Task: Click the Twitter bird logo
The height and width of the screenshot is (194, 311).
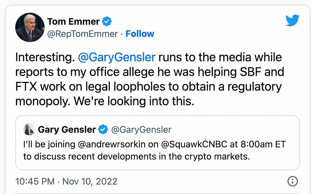Action: click(x=293, y=20)
